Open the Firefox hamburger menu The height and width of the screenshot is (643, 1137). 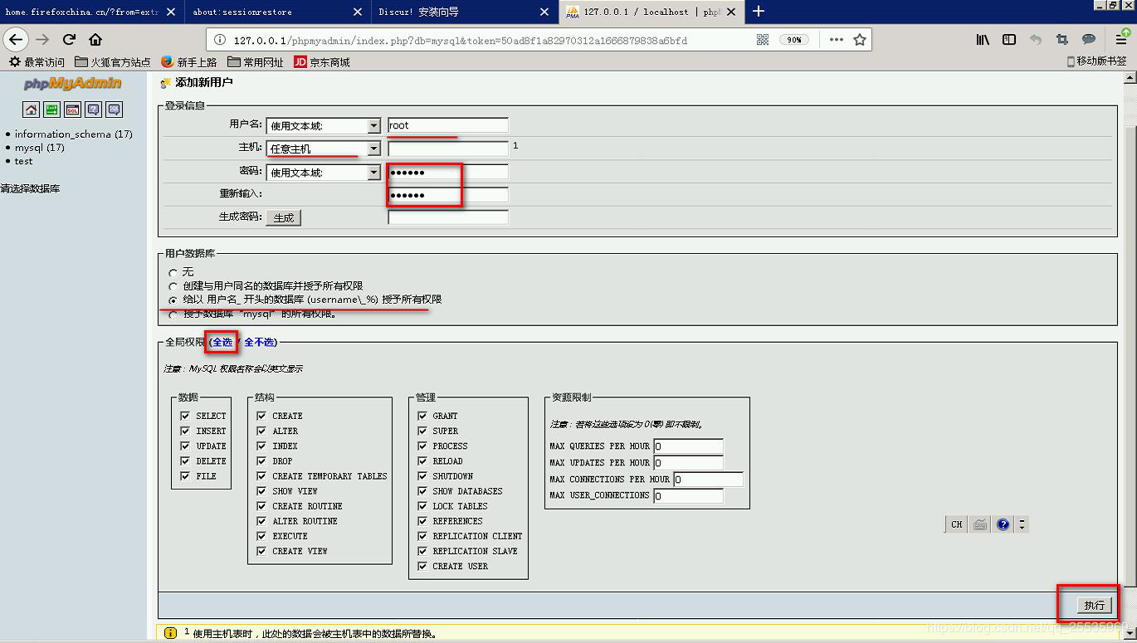1121,39
